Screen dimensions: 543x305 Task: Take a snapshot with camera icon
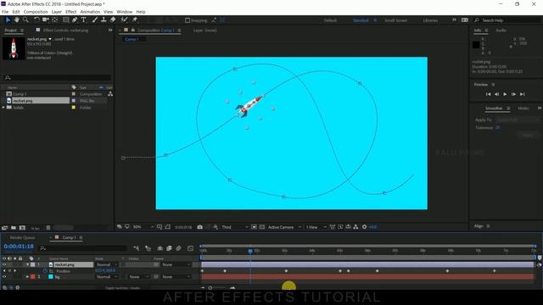click(x=200, y=227)
